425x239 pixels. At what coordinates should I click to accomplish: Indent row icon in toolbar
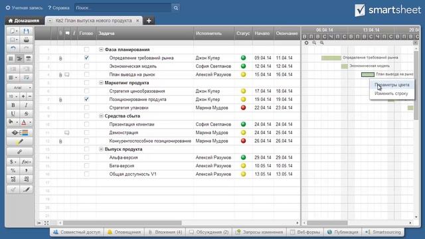pyautogui.click(x=26, y=69)
